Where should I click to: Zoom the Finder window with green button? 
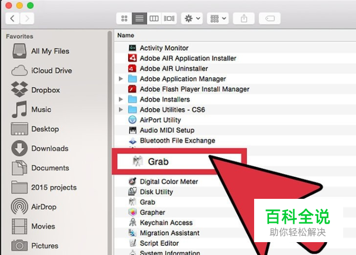(x=30, y=5)
